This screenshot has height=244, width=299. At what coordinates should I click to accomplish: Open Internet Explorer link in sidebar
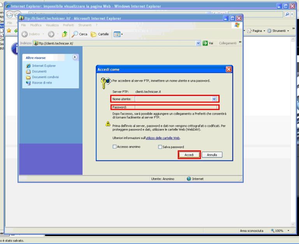44,66
